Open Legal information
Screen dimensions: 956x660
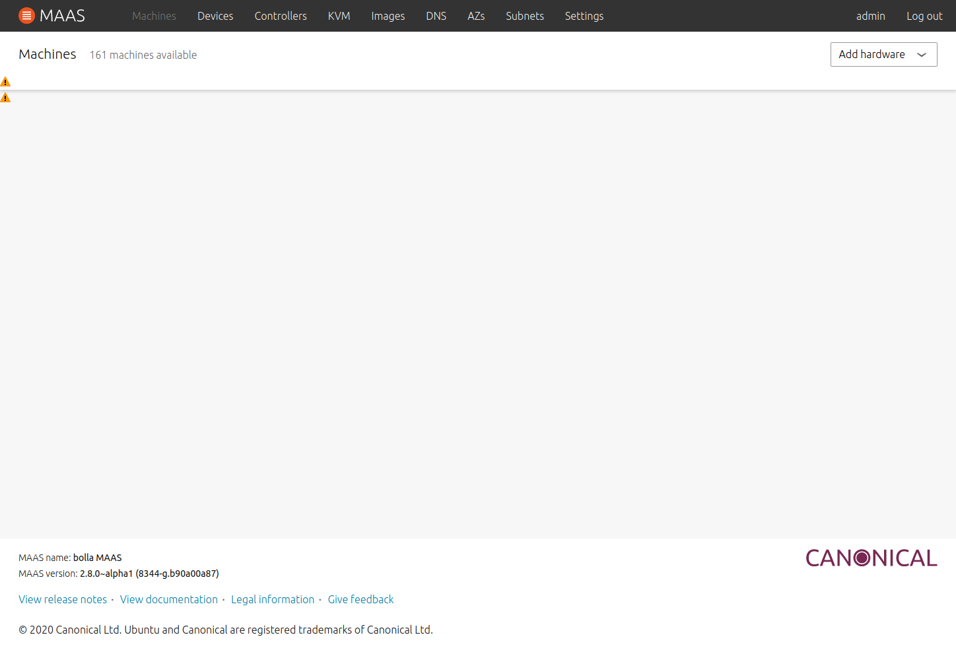click(x=273, y=599)
